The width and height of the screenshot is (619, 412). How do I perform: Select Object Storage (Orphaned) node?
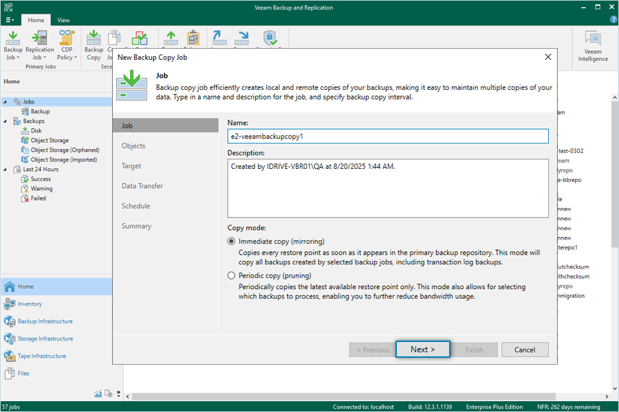[x=65, y=150]
